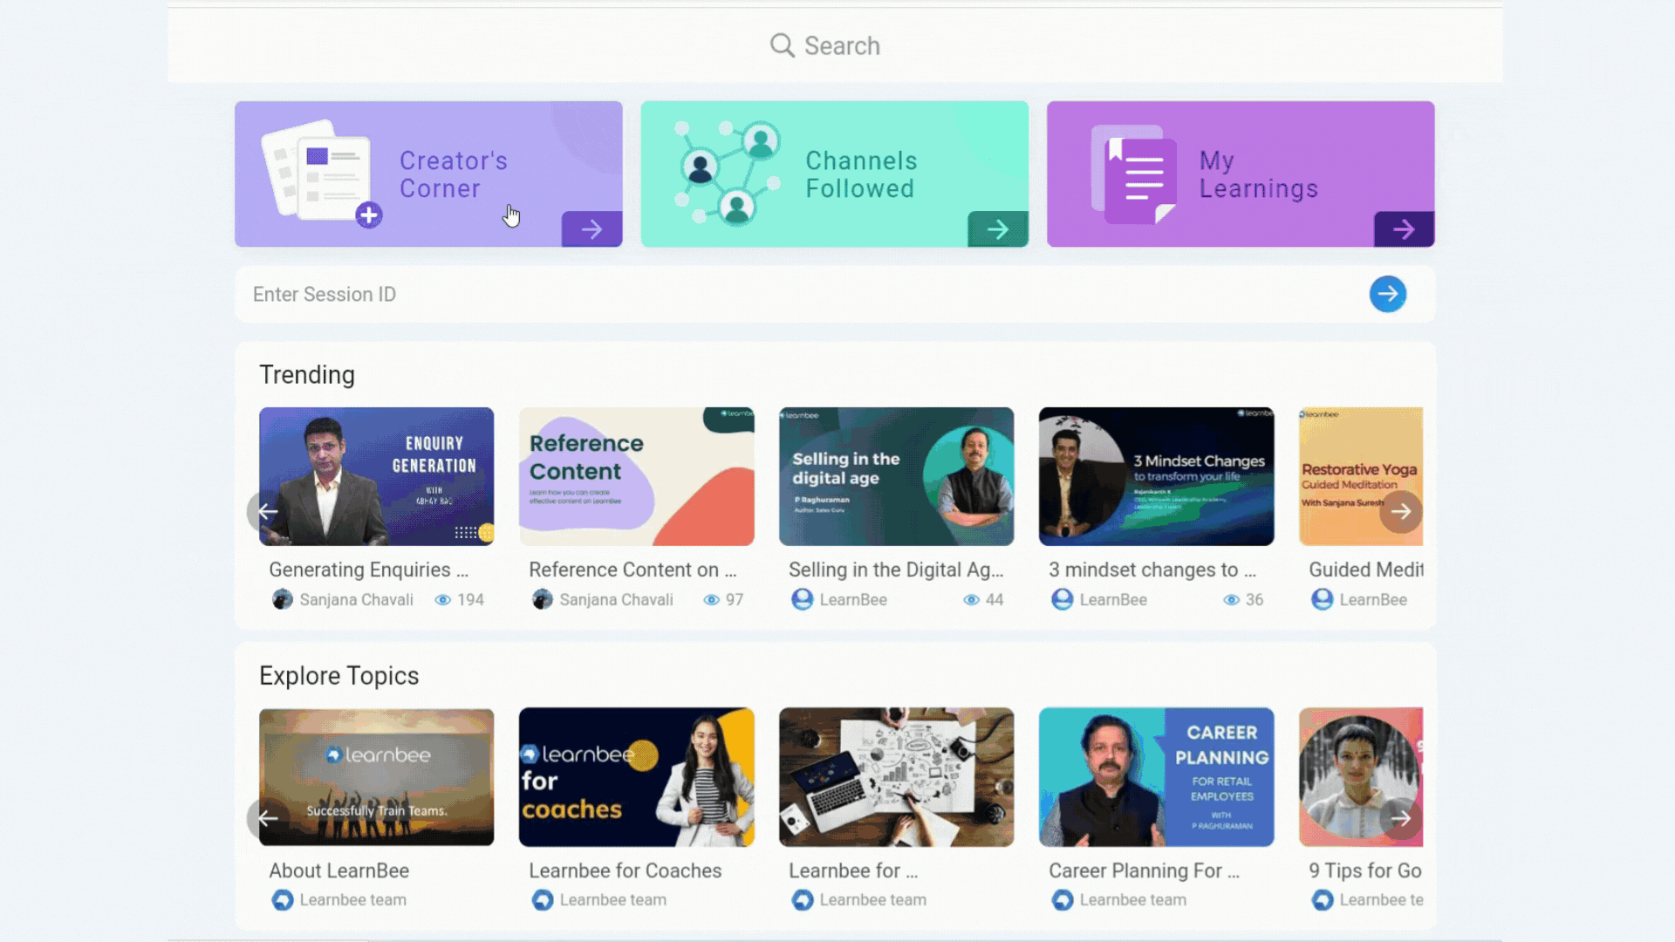Click author name LearnBee under Selling in Digital

pyautogui.click(x=853, y=600)
